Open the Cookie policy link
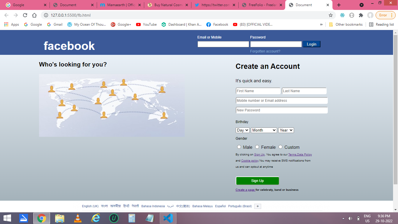The image size is (398, 224). pyautogui.click(x=250, y=161)
